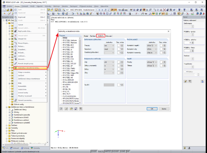Adjust Průběhy - řezy spinner
Image resolution: width=207 pixels, height=153 pixels.
pyautogui.click(x=193, y=51)
